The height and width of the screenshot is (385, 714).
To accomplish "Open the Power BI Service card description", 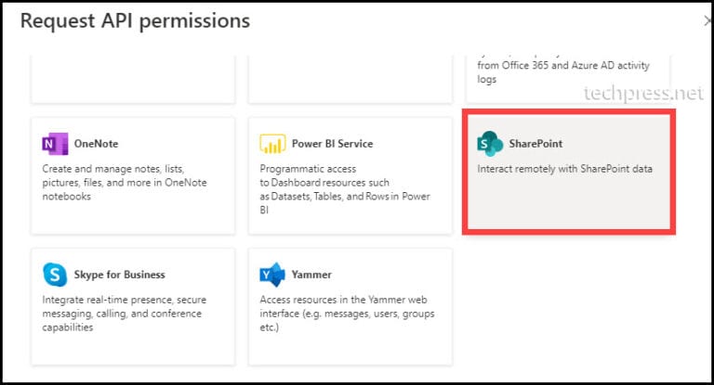I will coord(345,189).
